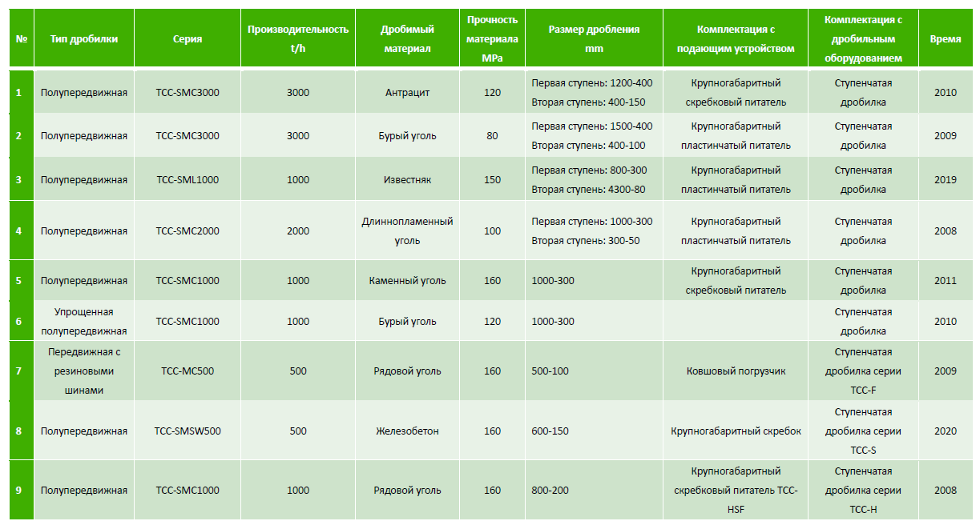
Task: Click the TCC-SMSW500 series cell
Action: (x=188, y=431)
